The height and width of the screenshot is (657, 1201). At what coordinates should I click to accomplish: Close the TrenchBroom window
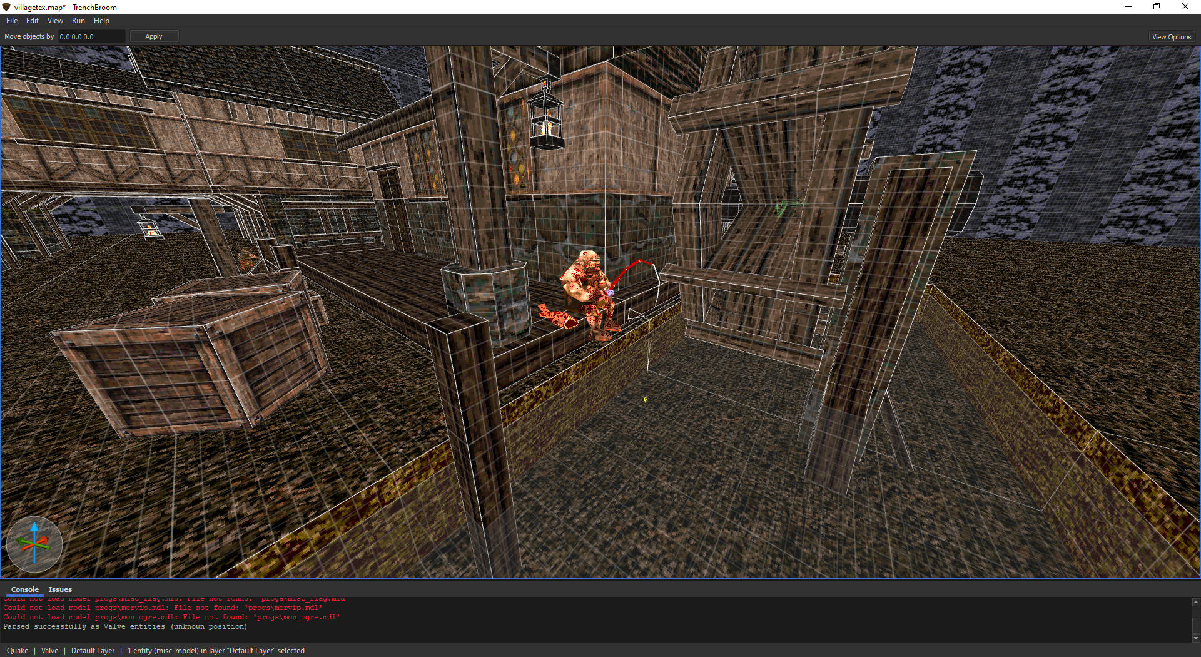[1185, 7]
